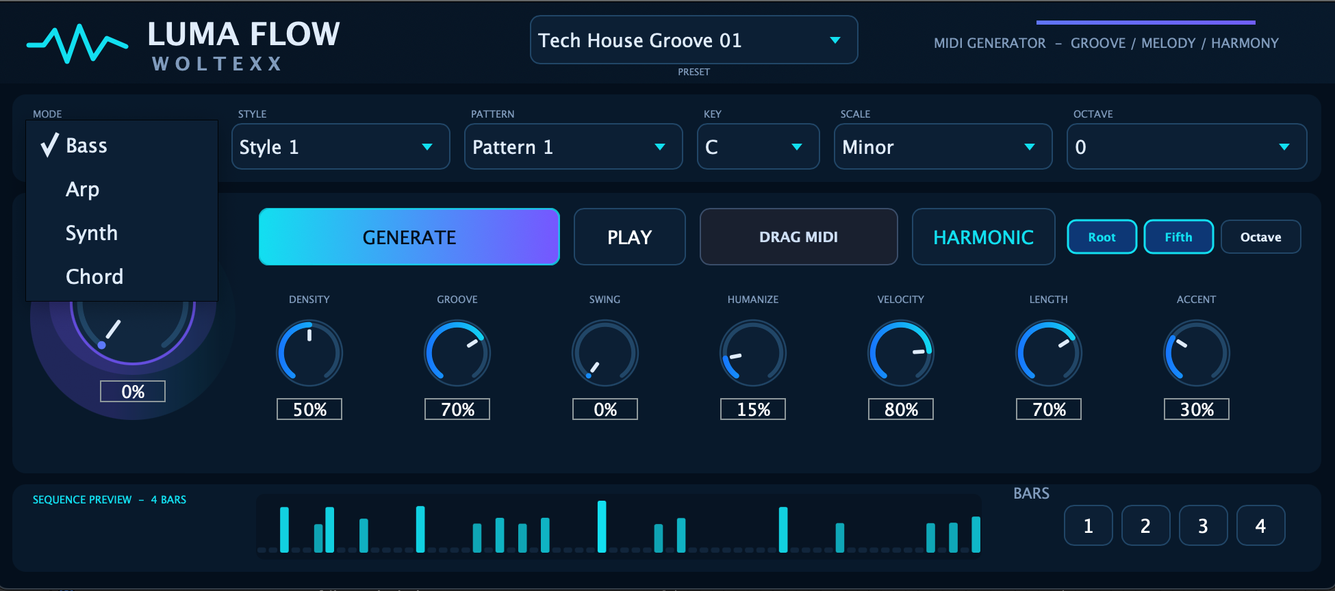Click the Velocity 80% value field
The image size is (1335, 591).
901,409
